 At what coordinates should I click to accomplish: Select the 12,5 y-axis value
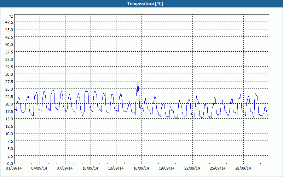click(9, 126)
